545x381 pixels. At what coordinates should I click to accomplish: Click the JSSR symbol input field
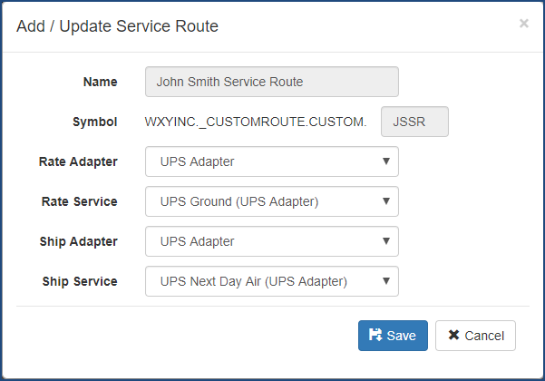[415, 122]
